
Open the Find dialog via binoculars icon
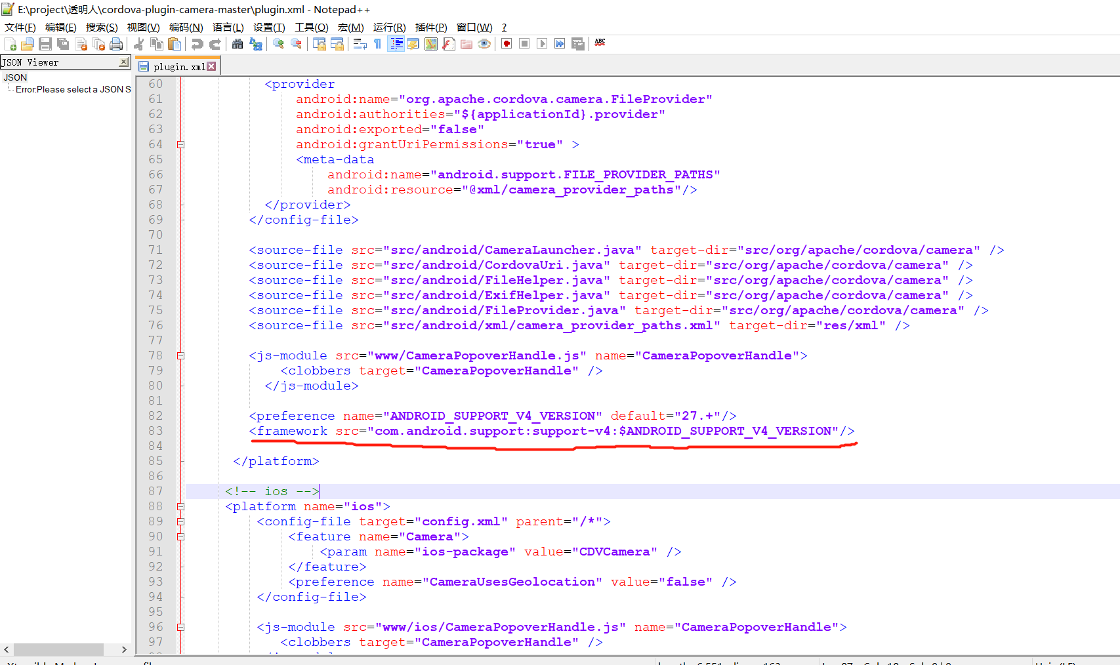point(238,43)
